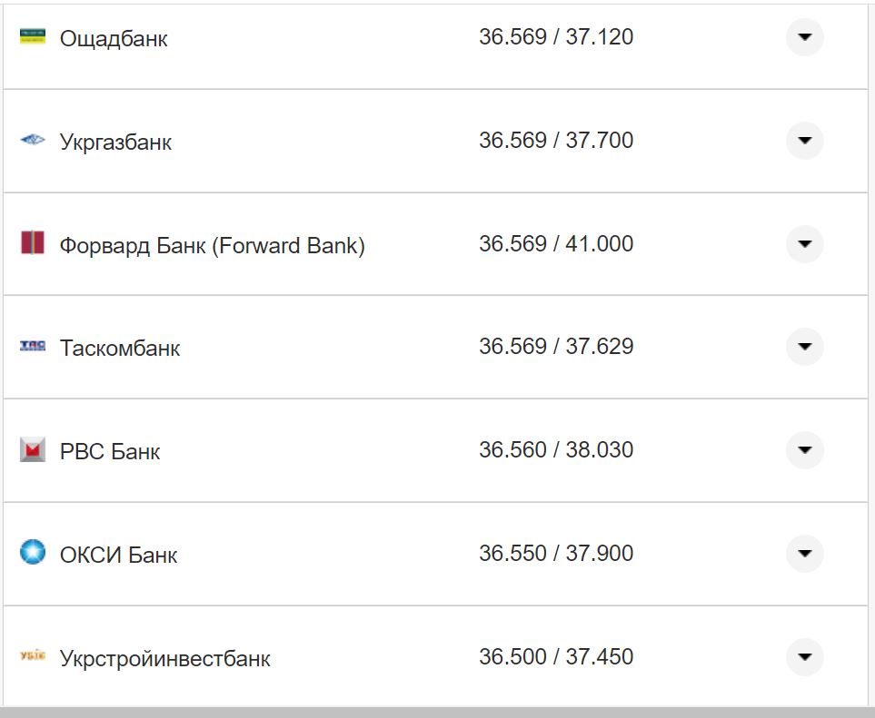Open the Ощадбанк bank name link
Viewport: 875px width, 718px height.
[x=114, y=38]
